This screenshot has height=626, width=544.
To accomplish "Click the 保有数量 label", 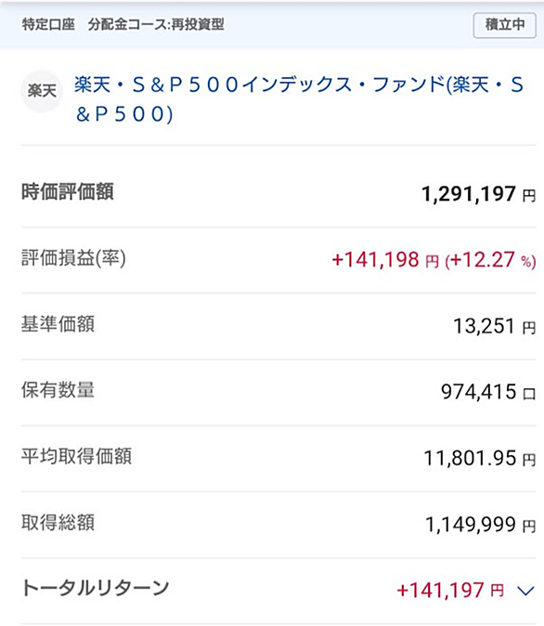I will [x=58, y=390].
